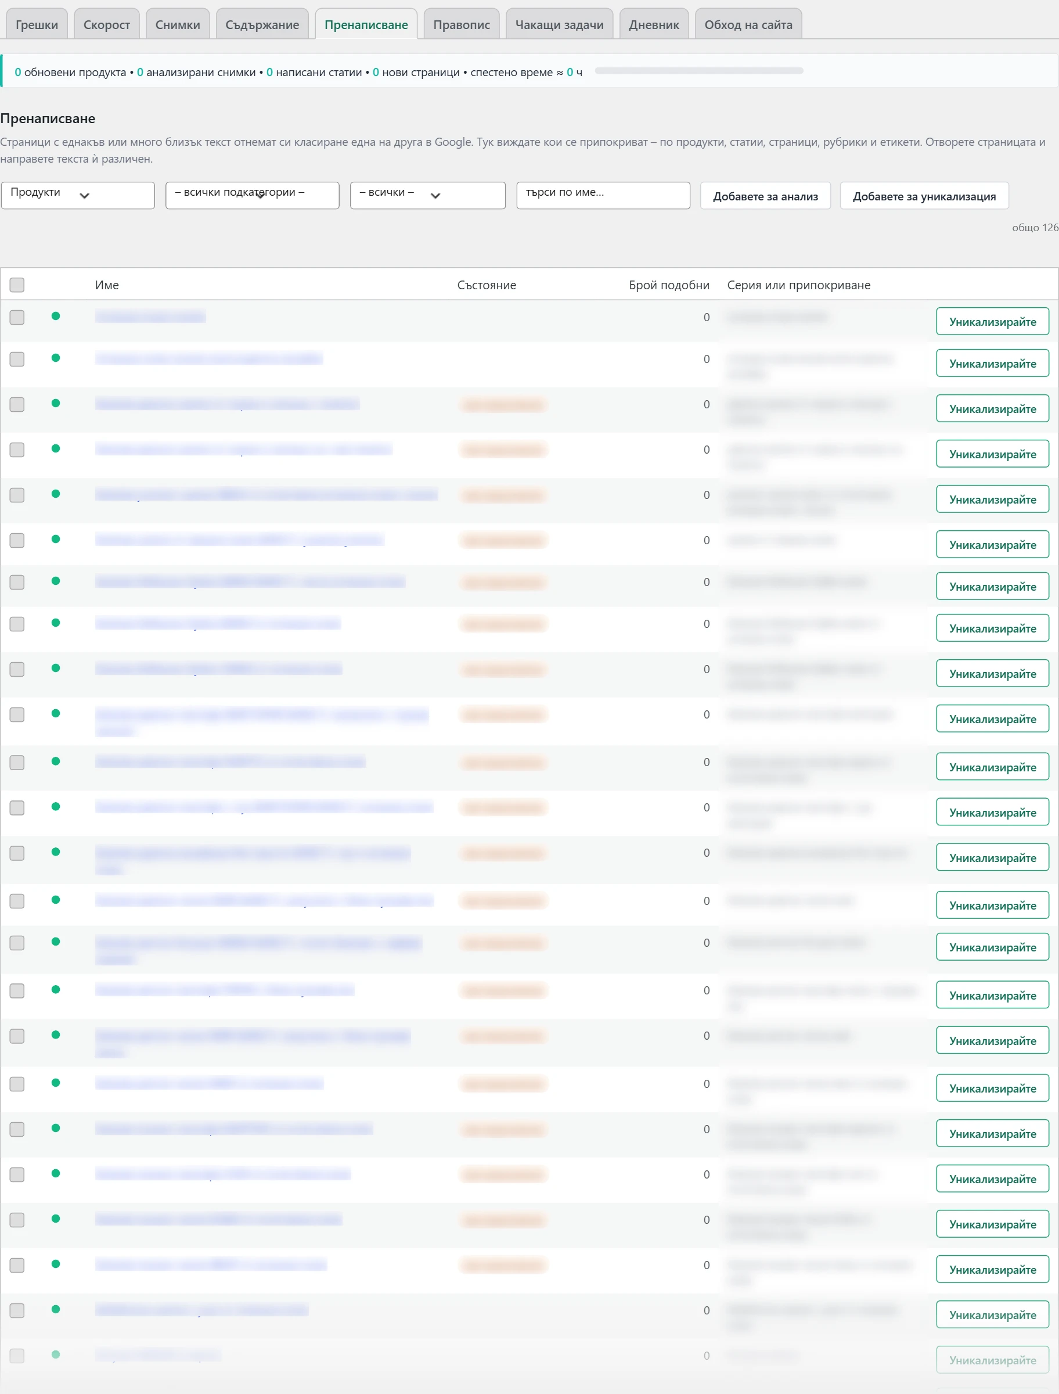This screenshot has height=1394, width=1059.
Task: Tick the checkbox of the first table row
Action: click(17, 317)
